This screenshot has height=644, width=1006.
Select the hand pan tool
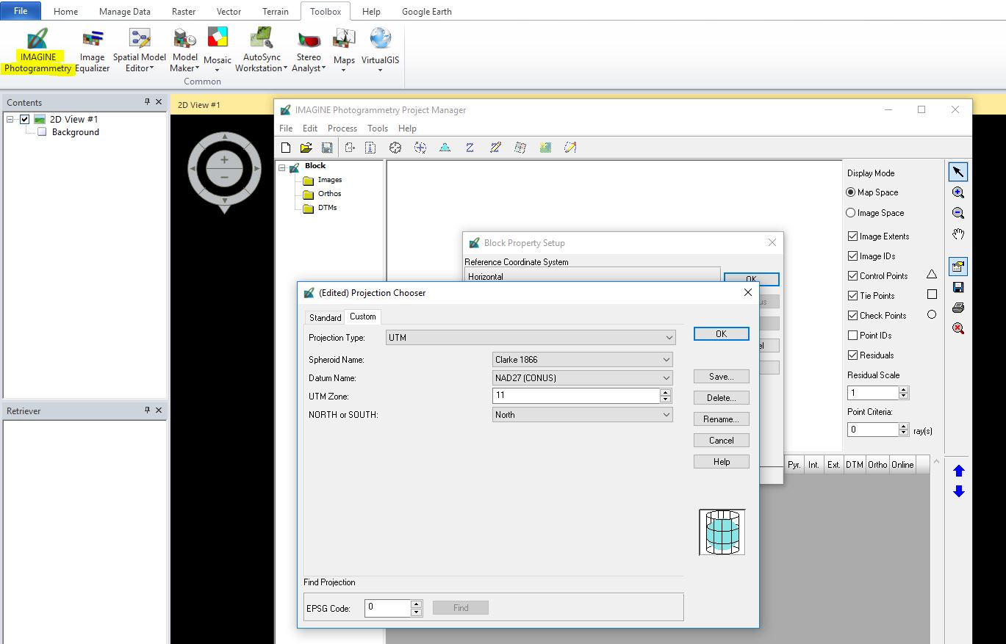(x=958, y=234)
